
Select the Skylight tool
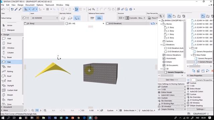pyautogui.click(x=10, y=86)
